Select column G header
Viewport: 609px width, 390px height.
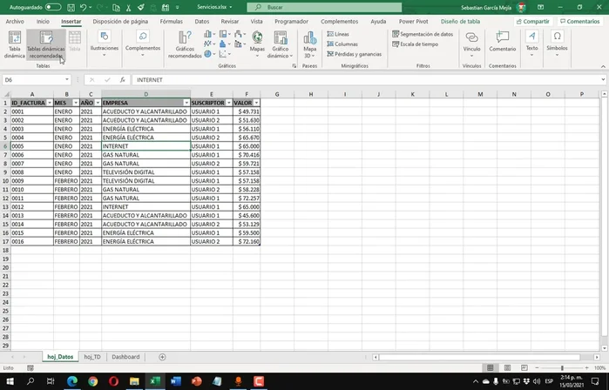(x=277, y=94)
